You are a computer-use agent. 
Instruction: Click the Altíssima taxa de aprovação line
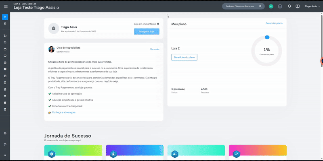(x=67, y=94)
